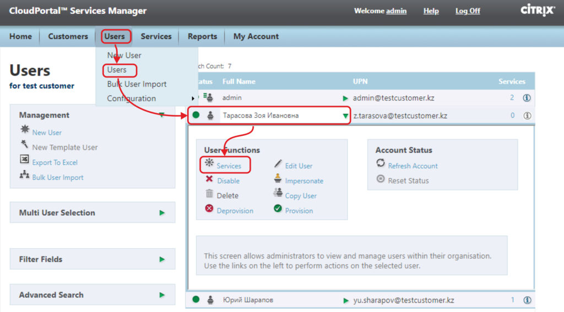Select the z.tarasova@testcustomer.kz UPN cell
The width and height of the screenshot is (564, 312).
pyautogui.click(x=400, y=116)
